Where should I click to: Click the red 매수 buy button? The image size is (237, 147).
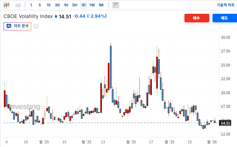tap(197, 18)
